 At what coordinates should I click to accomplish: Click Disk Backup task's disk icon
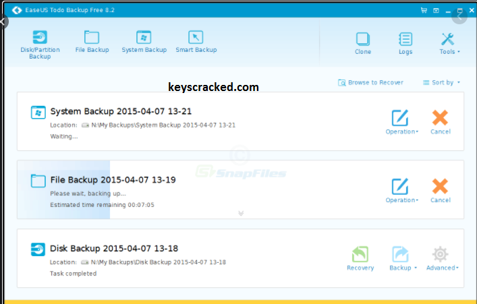38,249
